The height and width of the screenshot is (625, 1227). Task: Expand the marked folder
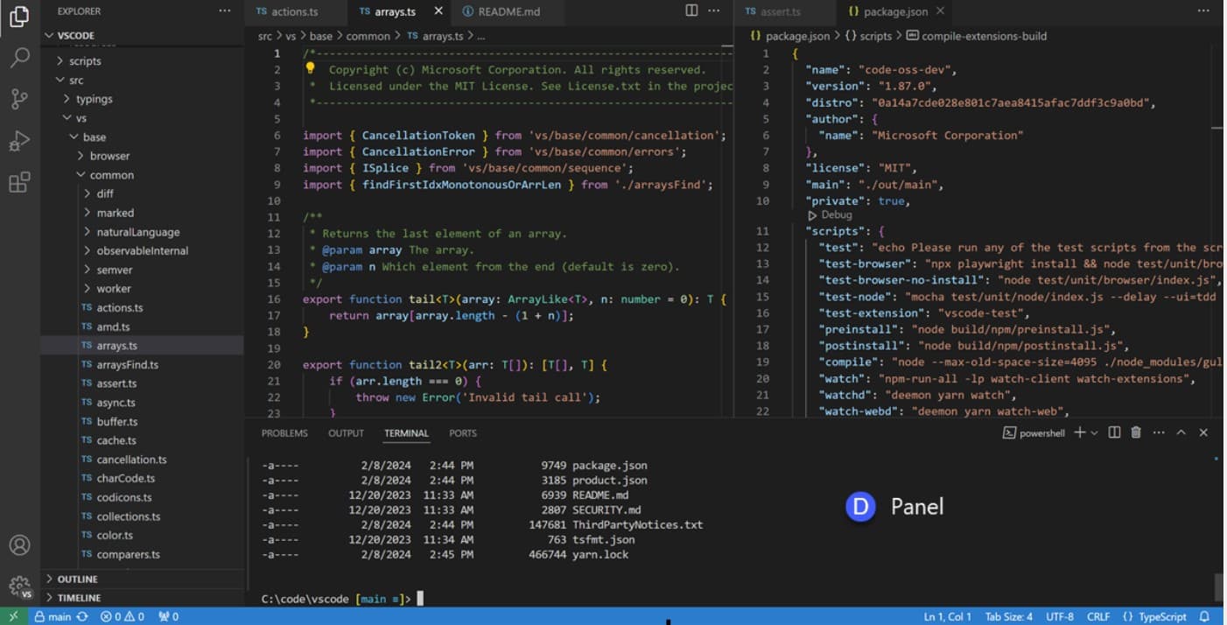coord(116,213)
